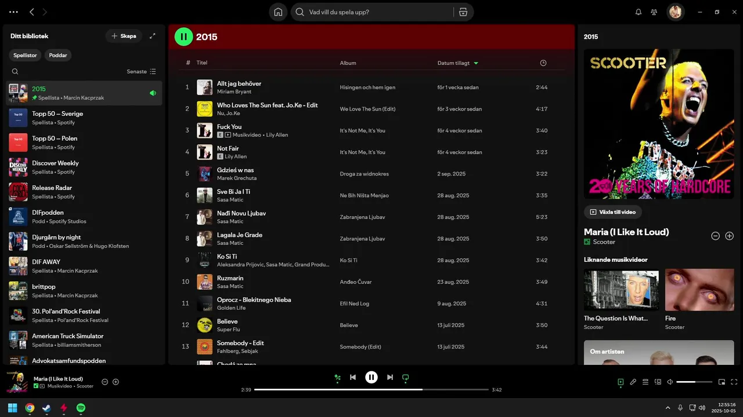Screen dimensions: 743x417
Task: Pause the 2015 playlist with green button
Action: tap(183, 36)
